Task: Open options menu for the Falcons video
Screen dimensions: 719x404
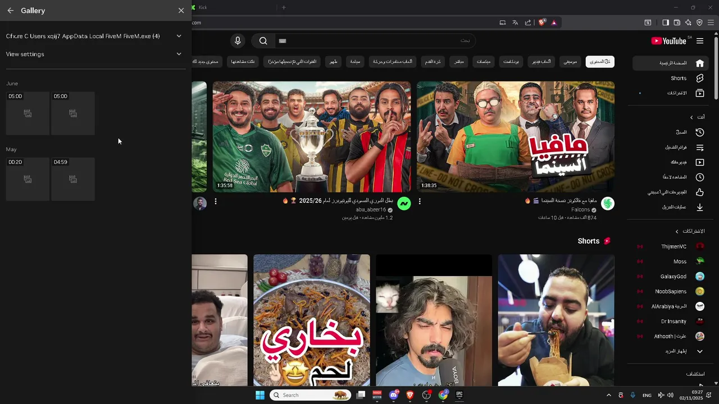Action: 420,201
